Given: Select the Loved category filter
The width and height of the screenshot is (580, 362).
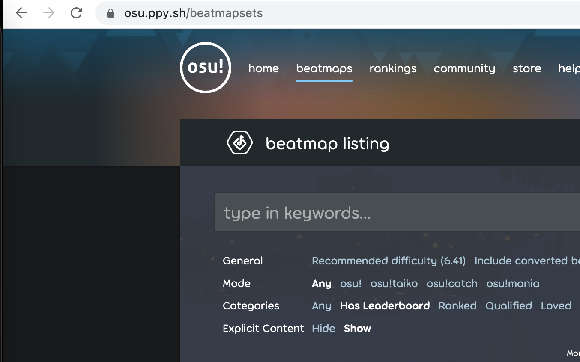Looking at the screenshot, I should pos(556,306).
